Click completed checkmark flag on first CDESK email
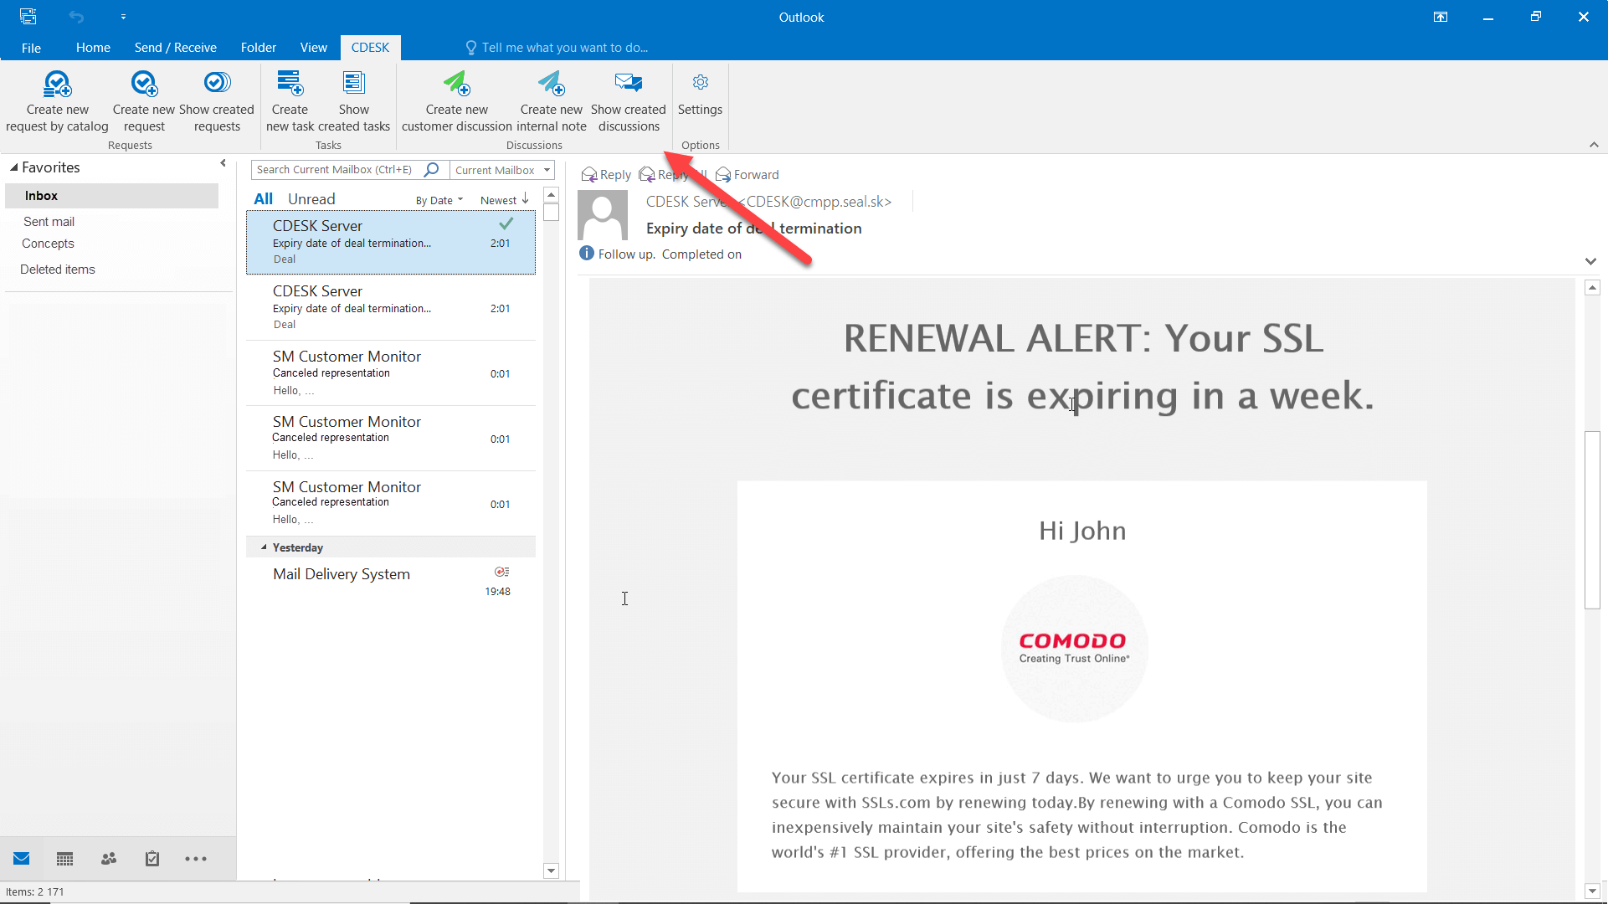1608x904 pixels. coord(506,223)
